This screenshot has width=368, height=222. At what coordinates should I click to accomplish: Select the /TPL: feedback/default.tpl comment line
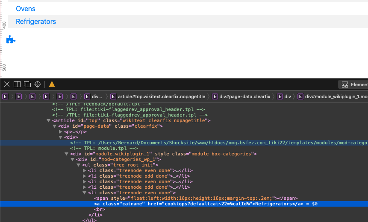point(101,104)
